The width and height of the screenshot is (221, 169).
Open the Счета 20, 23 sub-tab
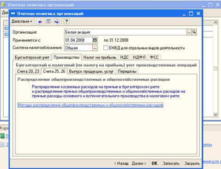coord(28,71)
